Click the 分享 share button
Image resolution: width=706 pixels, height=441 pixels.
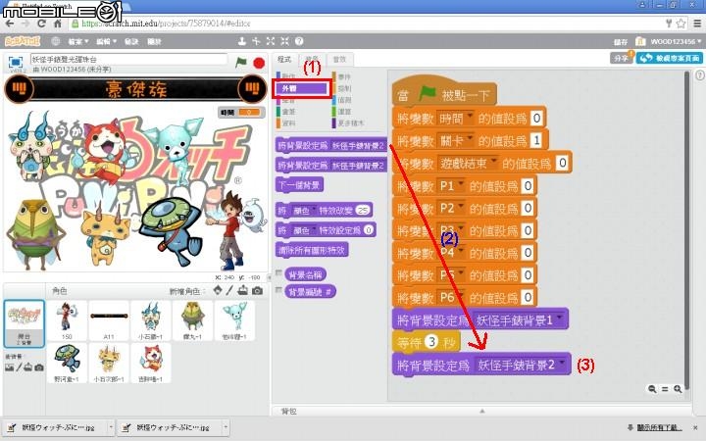tap(622, 58)
